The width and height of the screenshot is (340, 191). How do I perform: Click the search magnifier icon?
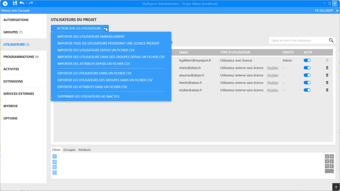coord(331,40)
